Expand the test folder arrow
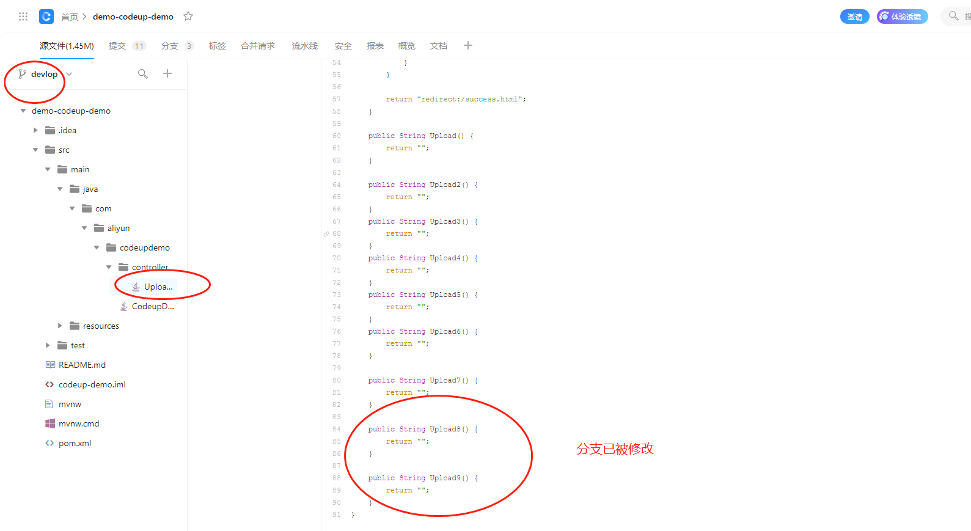The image size is (971, 531). click(x=48, y=345)
